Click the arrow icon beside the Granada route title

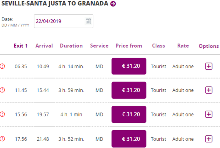click(113, 4)
